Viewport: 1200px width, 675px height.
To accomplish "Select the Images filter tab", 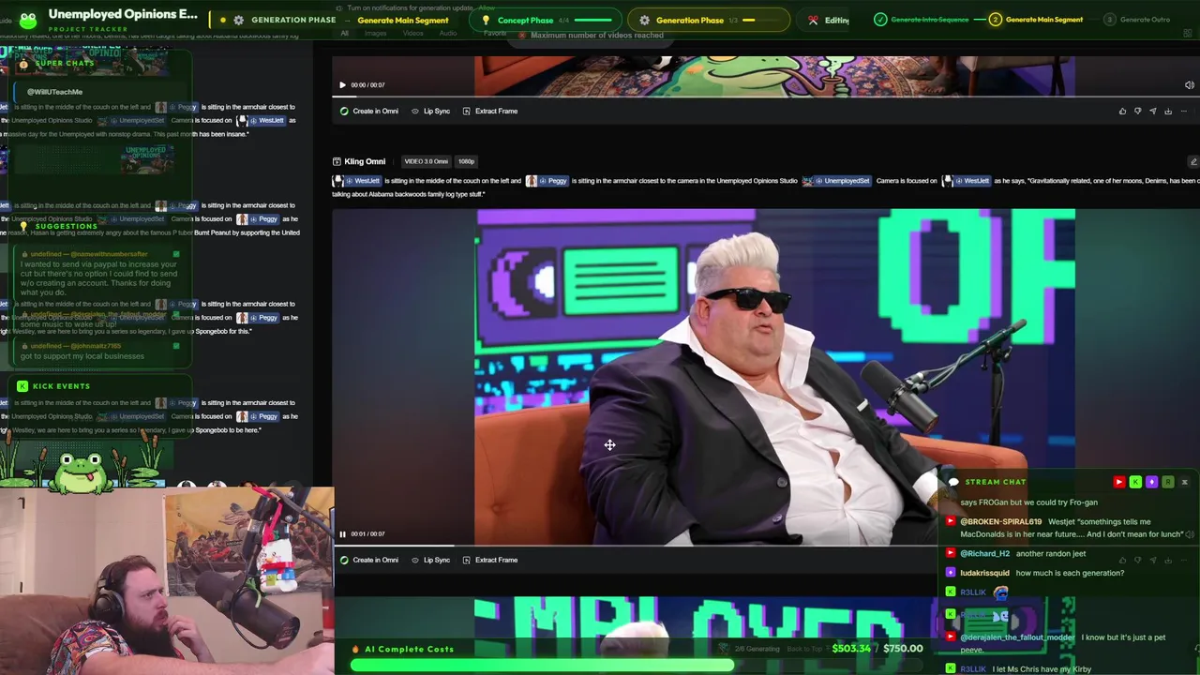I will [375, 34].
